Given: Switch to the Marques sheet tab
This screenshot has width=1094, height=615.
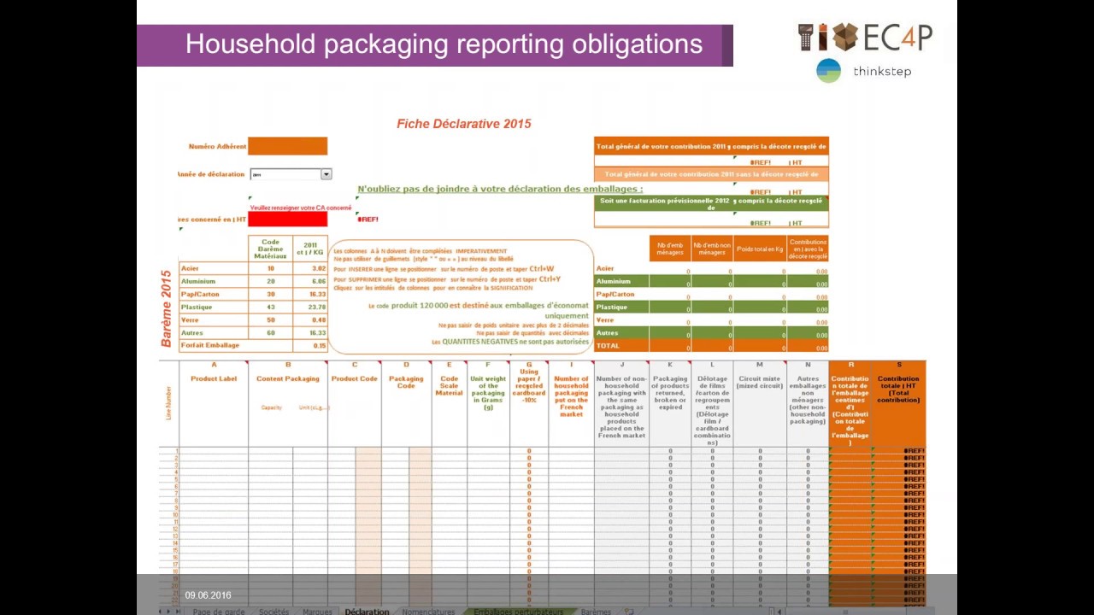Looking at the screenshot, I should click(317, 612).
